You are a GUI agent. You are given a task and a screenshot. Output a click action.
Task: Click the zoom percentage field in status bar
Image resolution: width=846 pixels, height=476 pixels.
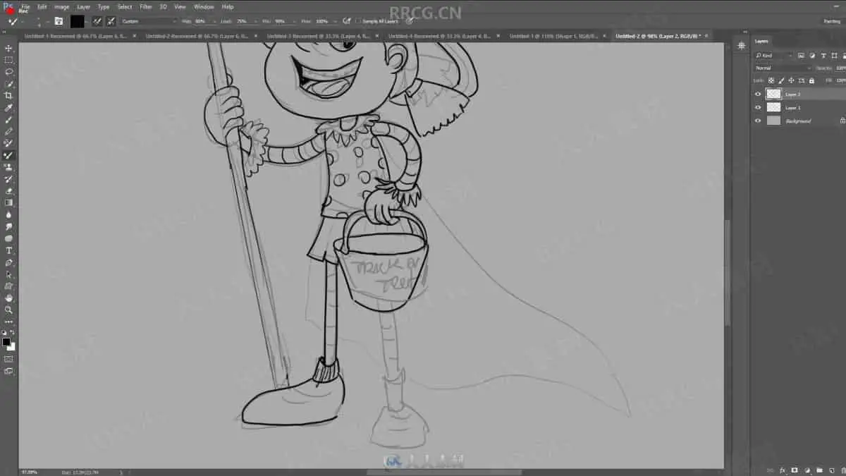tap(29, 472)
